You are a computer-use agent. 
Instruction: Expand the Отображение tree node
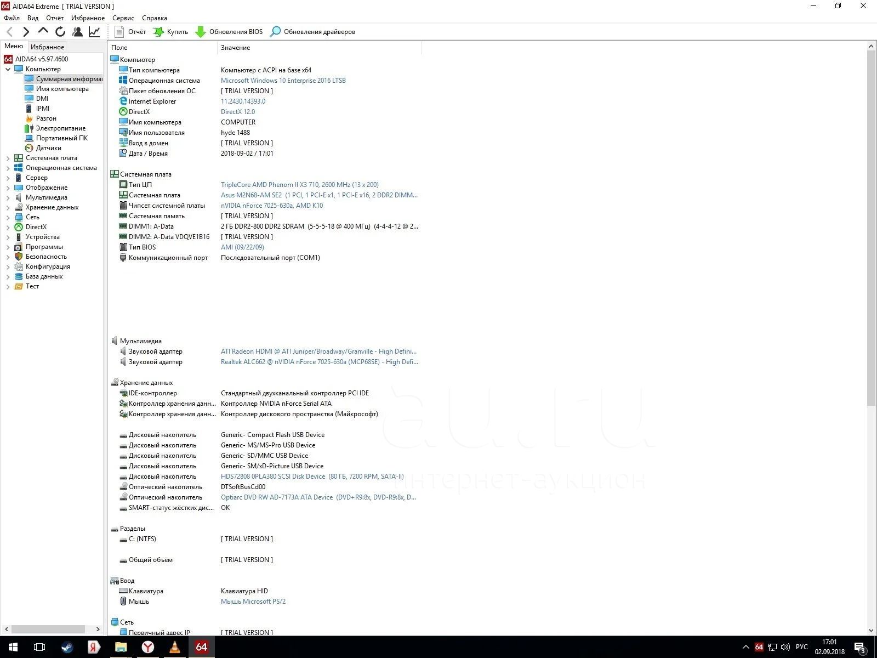(8, 188)
